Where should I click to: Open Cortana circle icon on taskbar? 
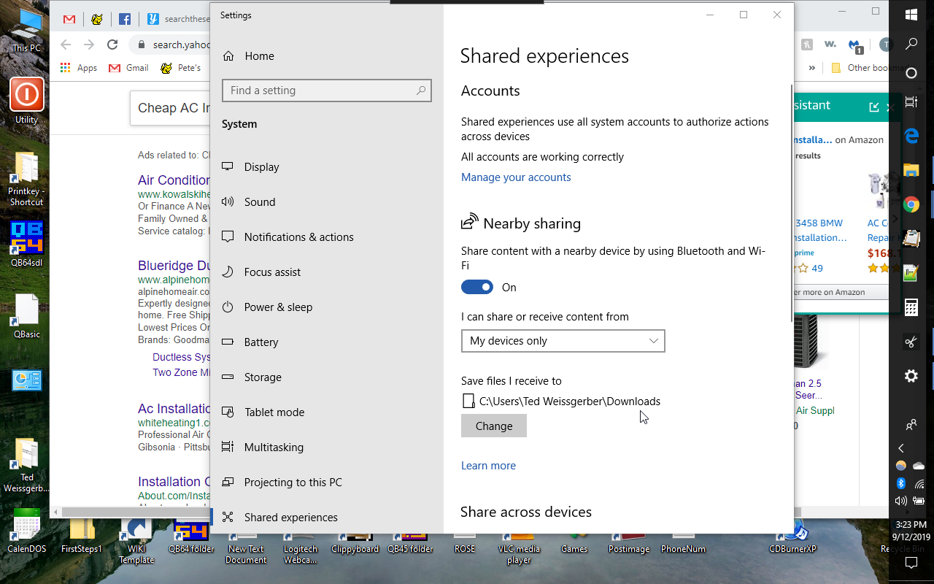point(911,73)
